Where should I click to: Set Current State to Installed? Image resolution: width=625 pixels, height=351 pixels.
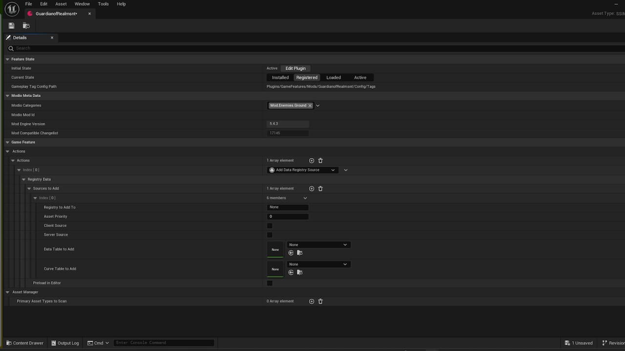coord(280,78)
